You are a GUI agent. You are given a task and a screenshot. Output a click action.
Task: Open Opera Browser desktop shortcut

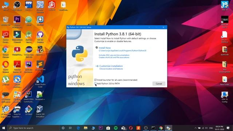point(6,67)
